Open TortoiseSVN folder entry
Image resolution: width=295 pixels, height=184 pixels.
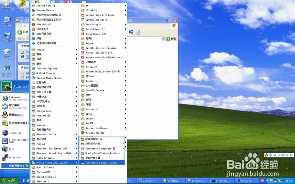tap(54, 172)
